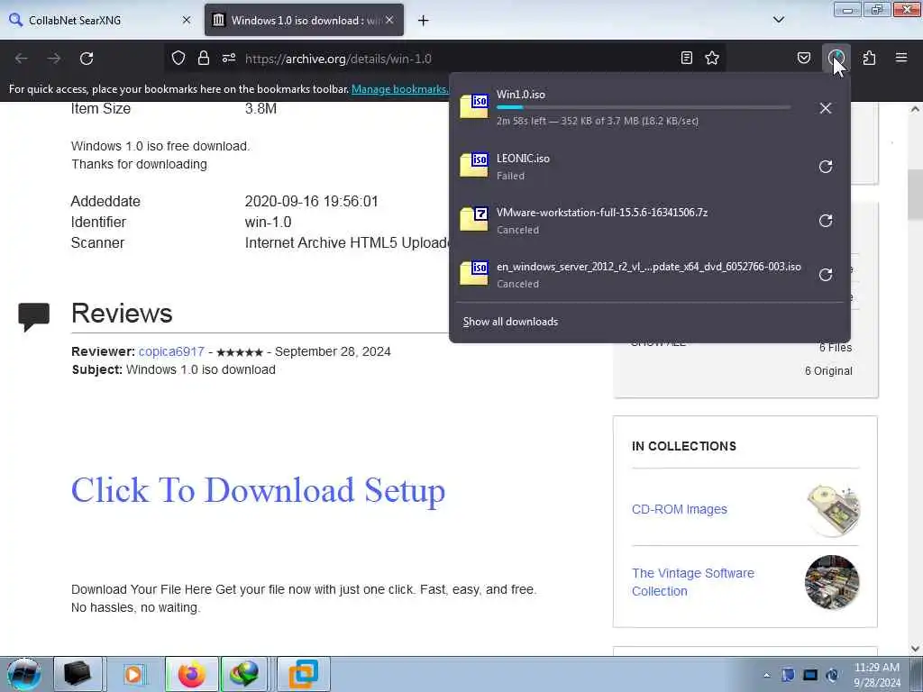The width and height of the screenshot is (923, 692).
Task: Click the Click To Download Setup link
Action: [258, 490]
